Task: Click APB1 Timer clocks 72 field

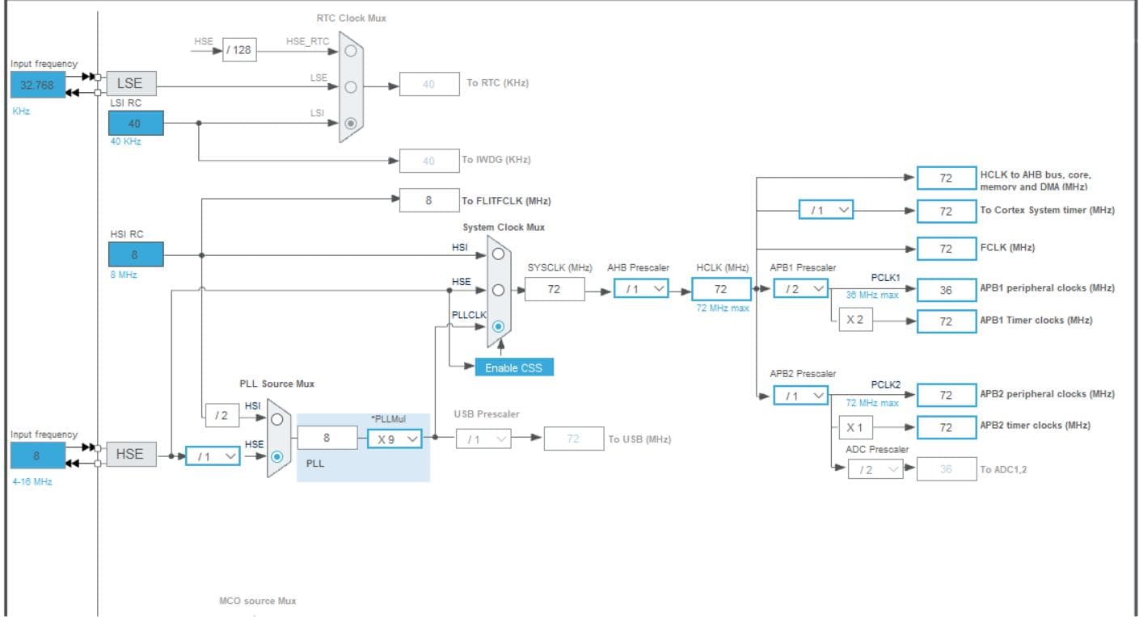Action: pos(947,321)
